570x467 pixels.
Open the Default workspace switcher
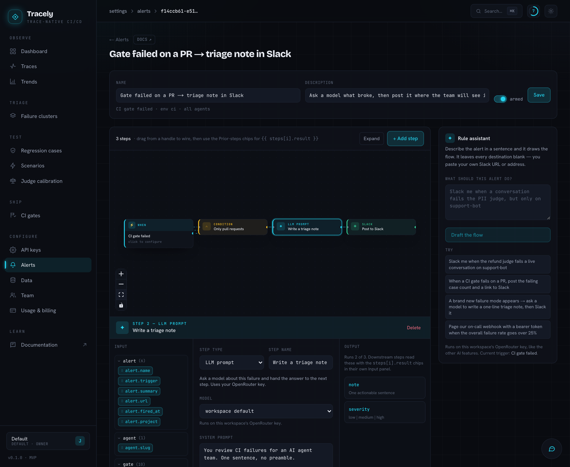[48, 441]
